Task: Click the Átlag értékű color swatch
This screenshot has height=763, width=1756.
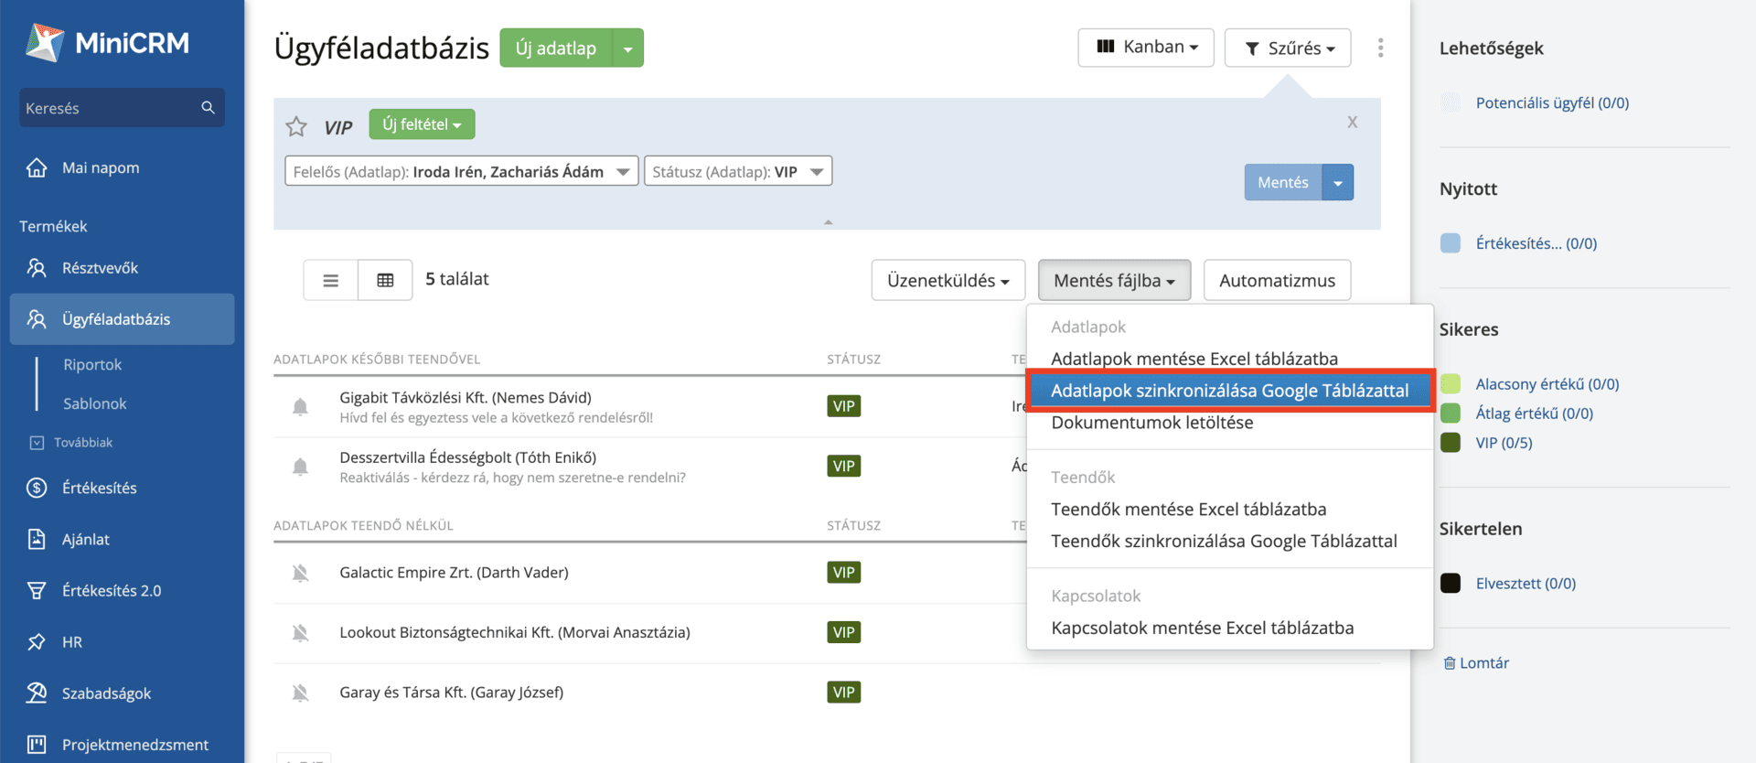Action: [1451, 414]
